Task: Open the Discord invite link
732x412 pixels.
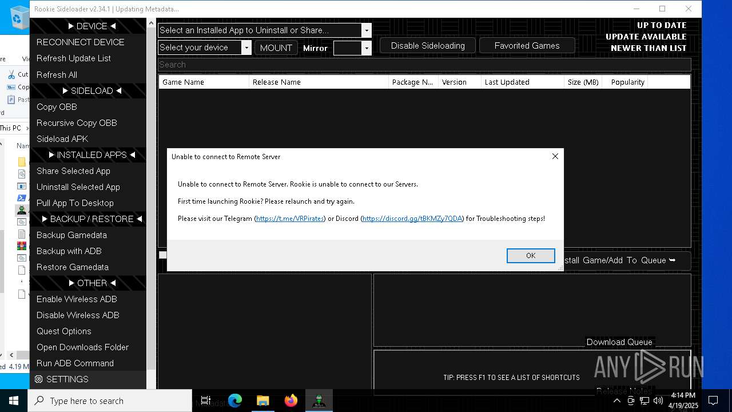Action: [x=412, y=219]
